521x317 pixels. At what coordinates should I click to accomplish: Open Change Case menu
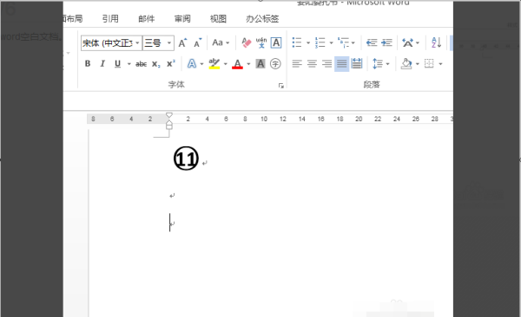pos(221,42)
